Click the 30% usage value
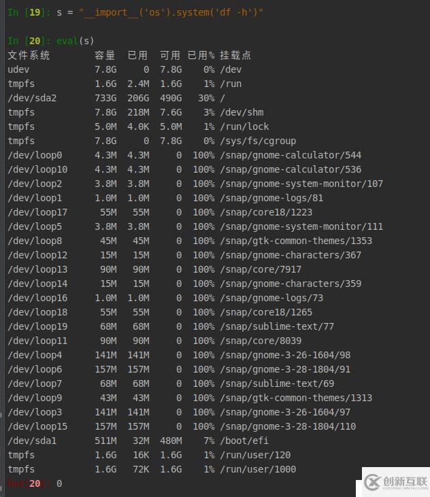 206,98
